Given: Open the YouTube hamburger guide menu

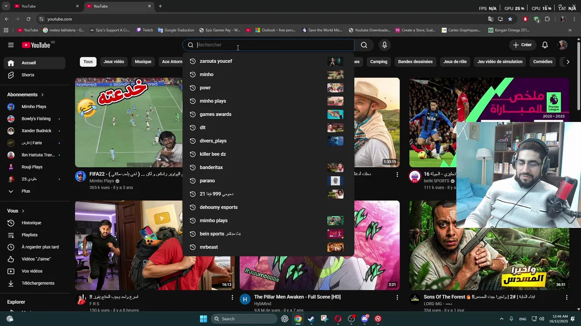Looking at the screenshot, I should click(11, 45).
